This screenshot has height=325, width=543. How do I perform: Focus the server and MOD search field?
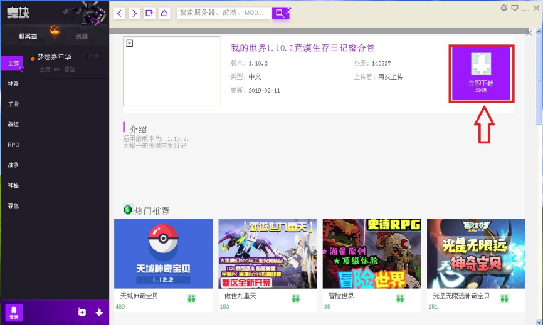[x=224, y=13]
